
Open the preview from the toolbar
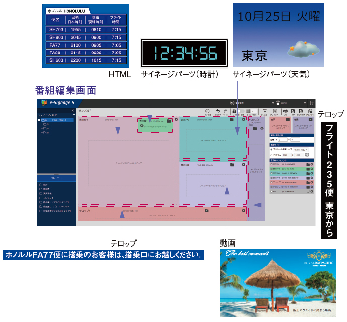click(264, 111)
